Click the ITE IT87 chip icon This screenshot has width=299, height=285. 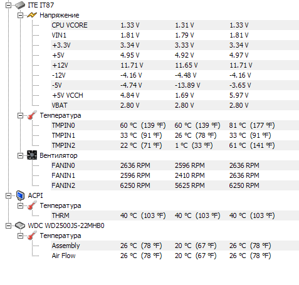pyautogui.click(x=20, y=5)
